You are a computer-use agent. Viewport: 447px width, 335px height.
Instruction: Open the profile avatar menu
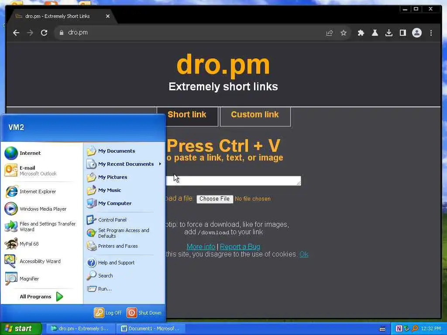[417, 33]
